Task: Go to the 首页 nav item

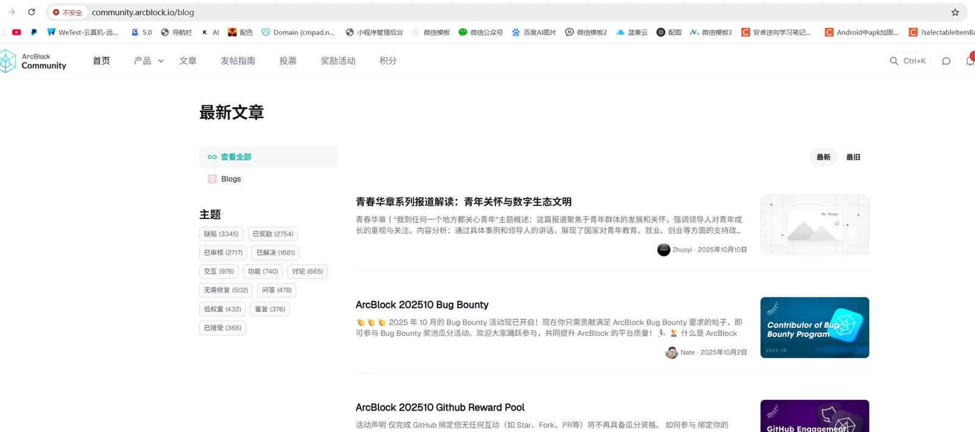Action: coord(101,61)
